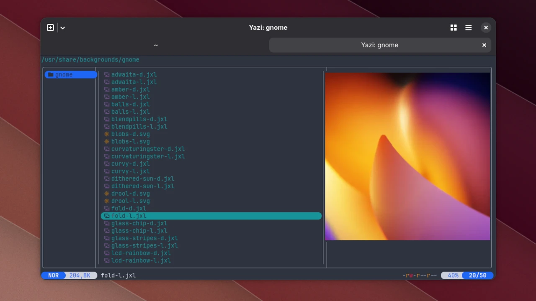Screen dimensions: 536x301
Task: Open the hamburger main menu
Action: (469, 28)
